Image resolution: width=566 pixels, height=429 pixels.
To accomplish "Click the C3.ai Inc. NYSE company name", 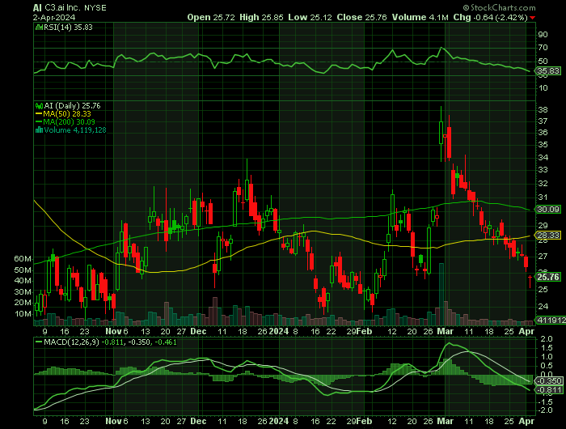I will (76, 8).
